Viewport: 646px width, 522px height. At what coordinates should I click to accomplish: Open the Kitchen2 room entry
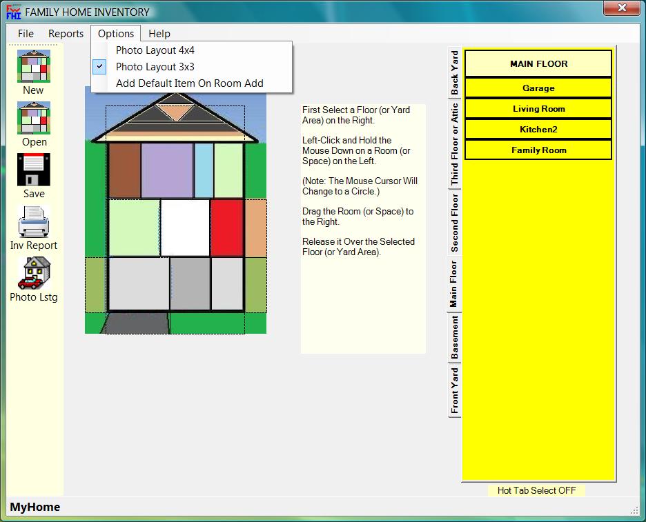[538, 129]
